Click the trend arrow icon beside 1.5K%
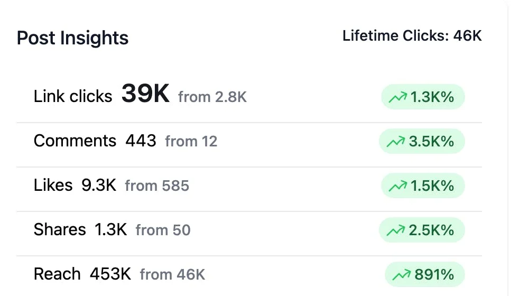This screenshot has height=296, width=519. click(397, 186)
